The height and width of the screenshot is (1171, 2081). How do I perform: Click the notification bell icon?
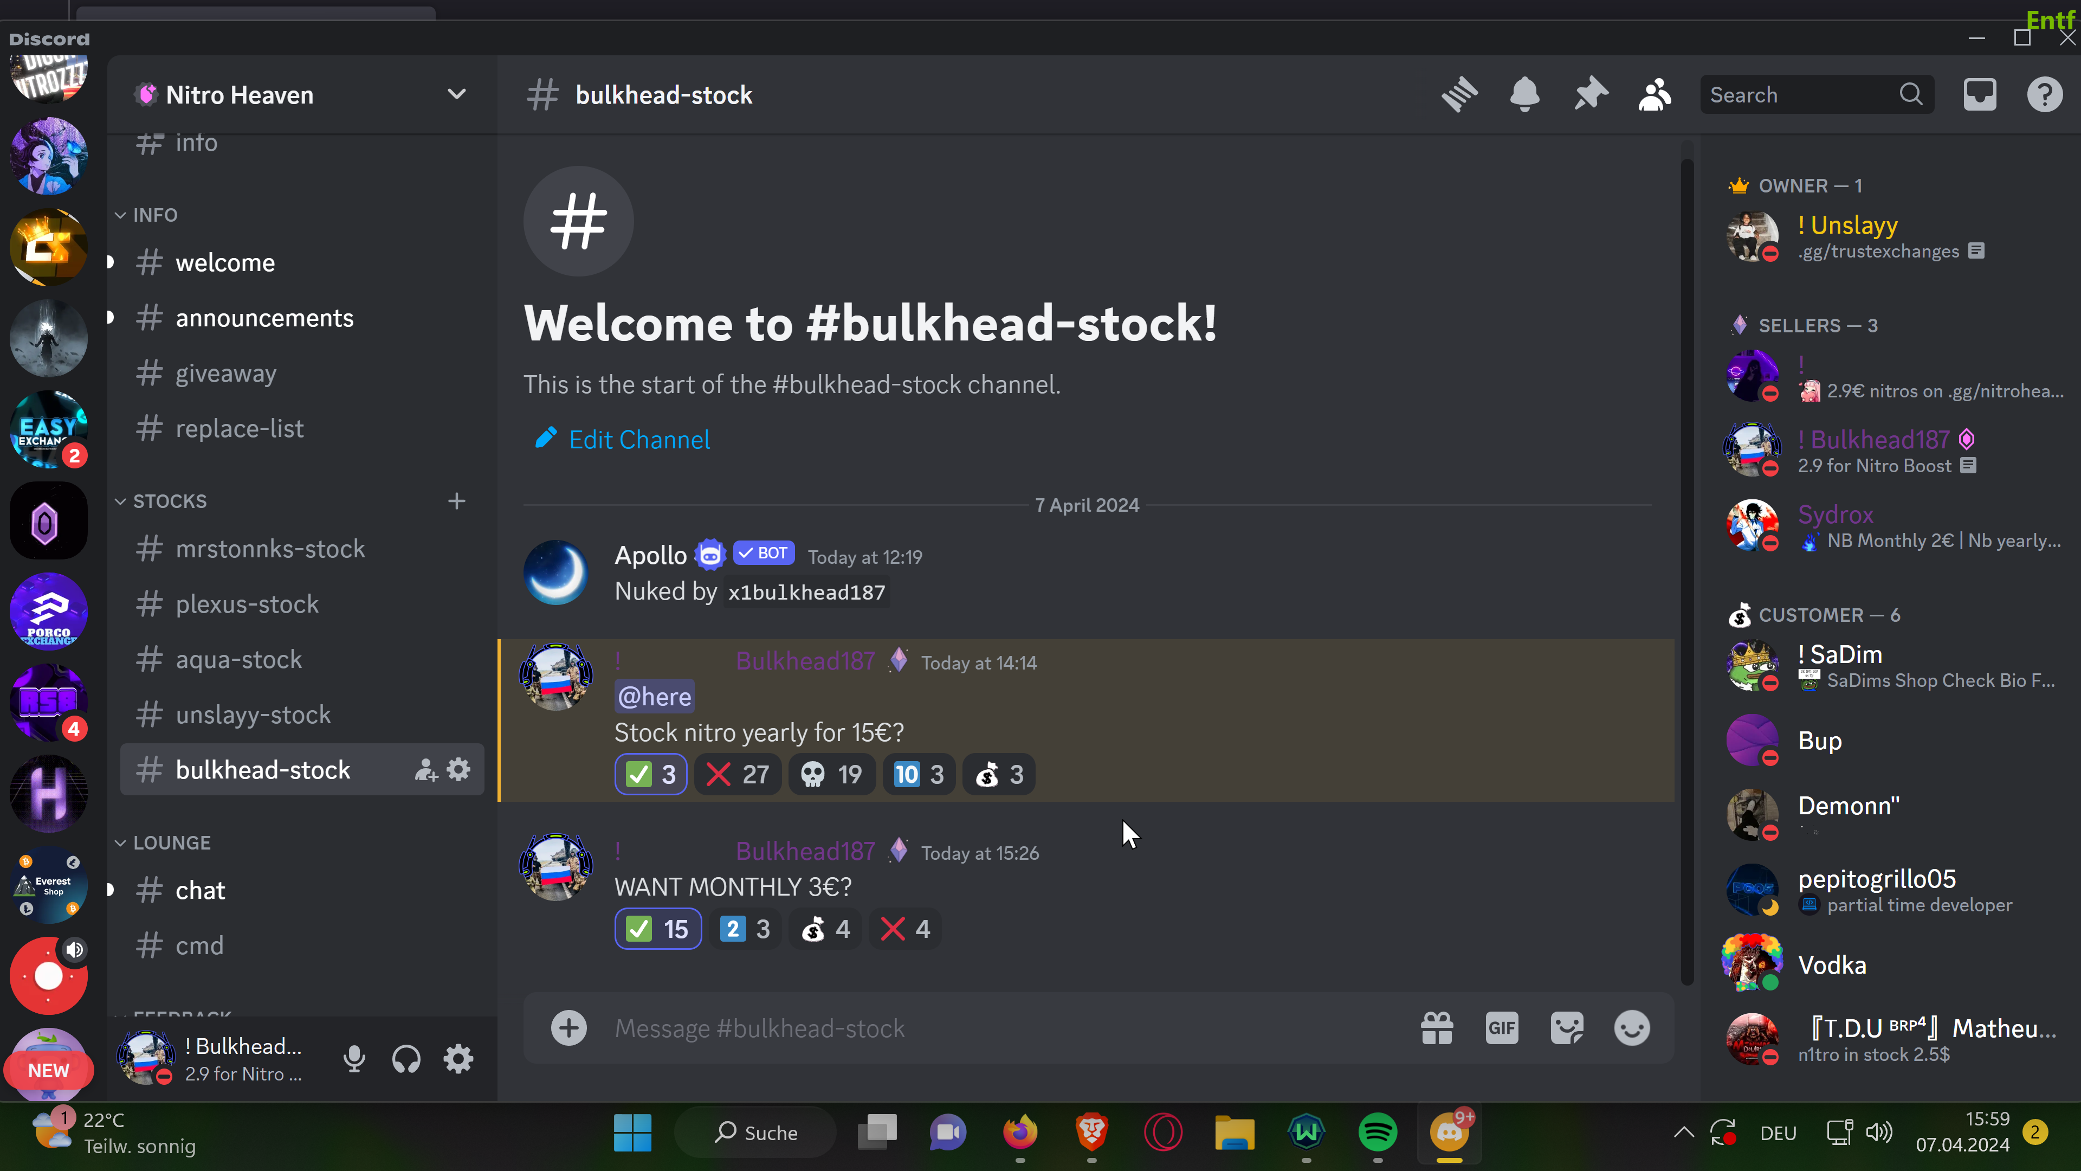(1524, 95)
